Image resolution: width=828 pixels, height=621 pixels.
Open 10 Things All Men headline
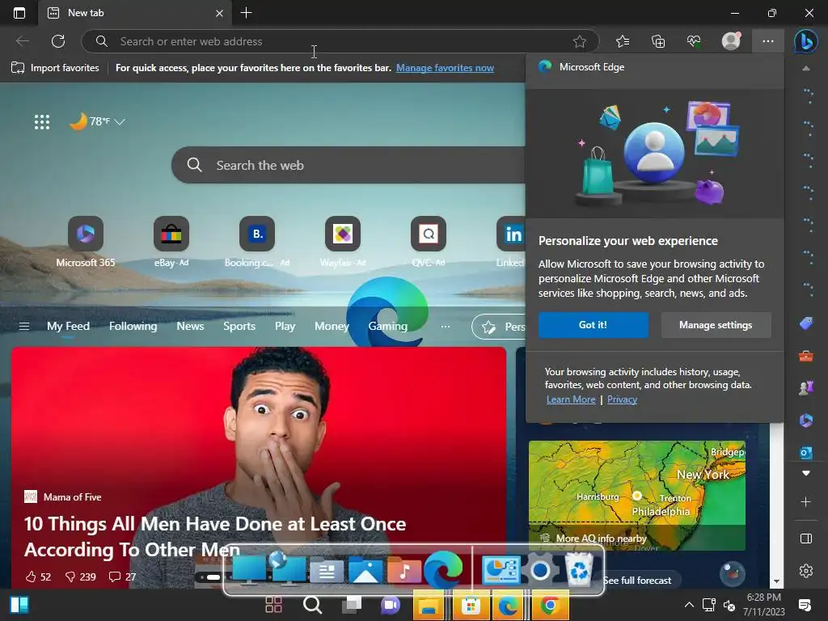[215, 537]
